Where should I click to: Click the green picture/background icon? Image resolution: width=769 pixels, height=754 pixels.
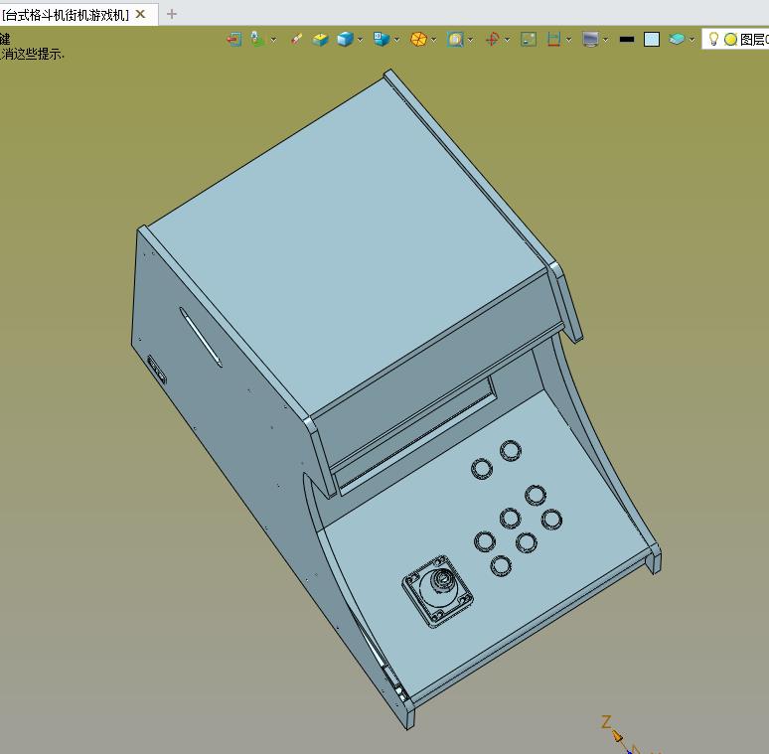[529, 39]
